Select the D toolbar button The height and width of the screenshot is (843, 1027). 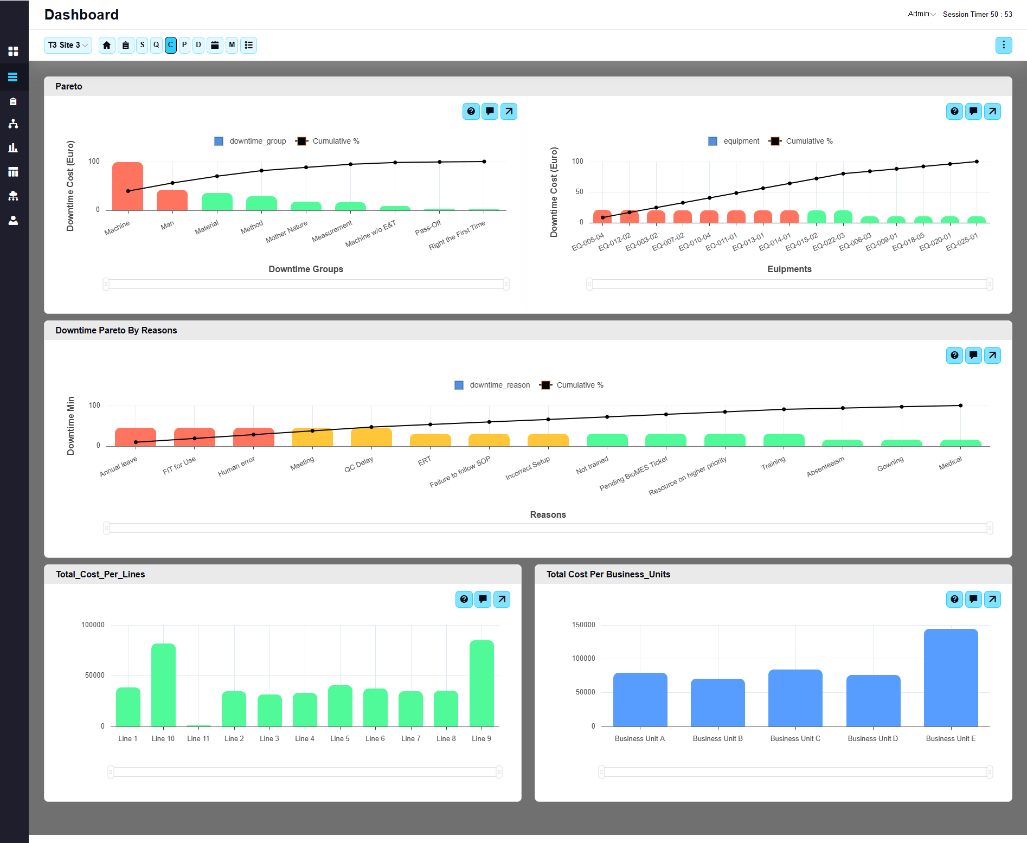198,45
